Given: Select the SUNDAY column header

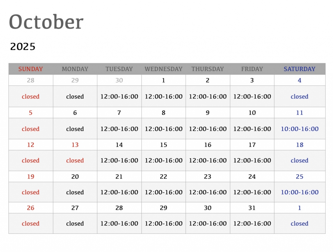Looking at the screenshot, I should [31, 69].
